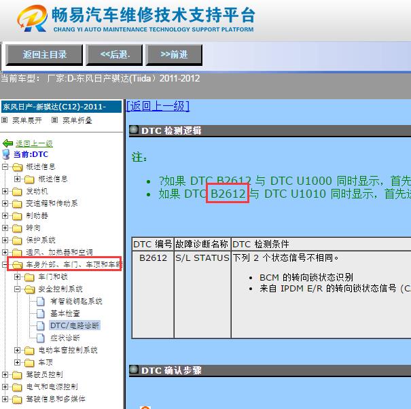Click the 电气和电源控制 folder icon
Image resolution: width=411 pixels, height=409 pixels.
pos(17,387)
